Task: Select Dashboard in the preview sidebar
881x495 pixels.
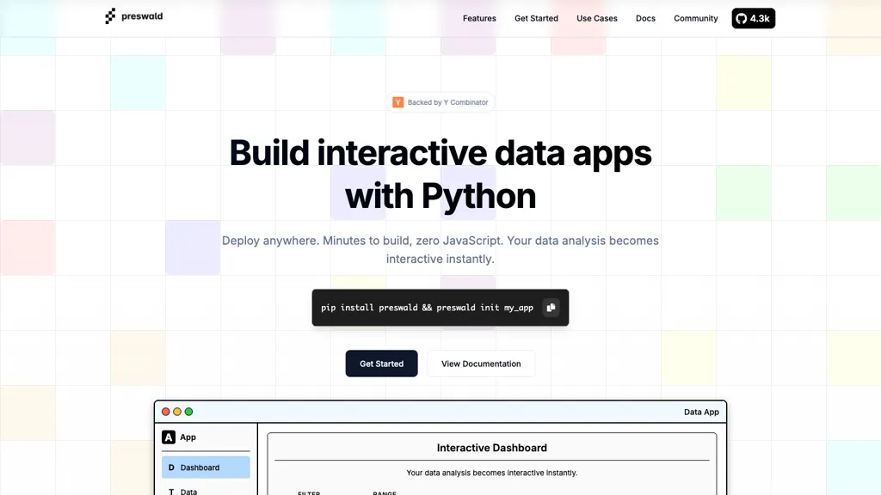Action: coord(206,467)
